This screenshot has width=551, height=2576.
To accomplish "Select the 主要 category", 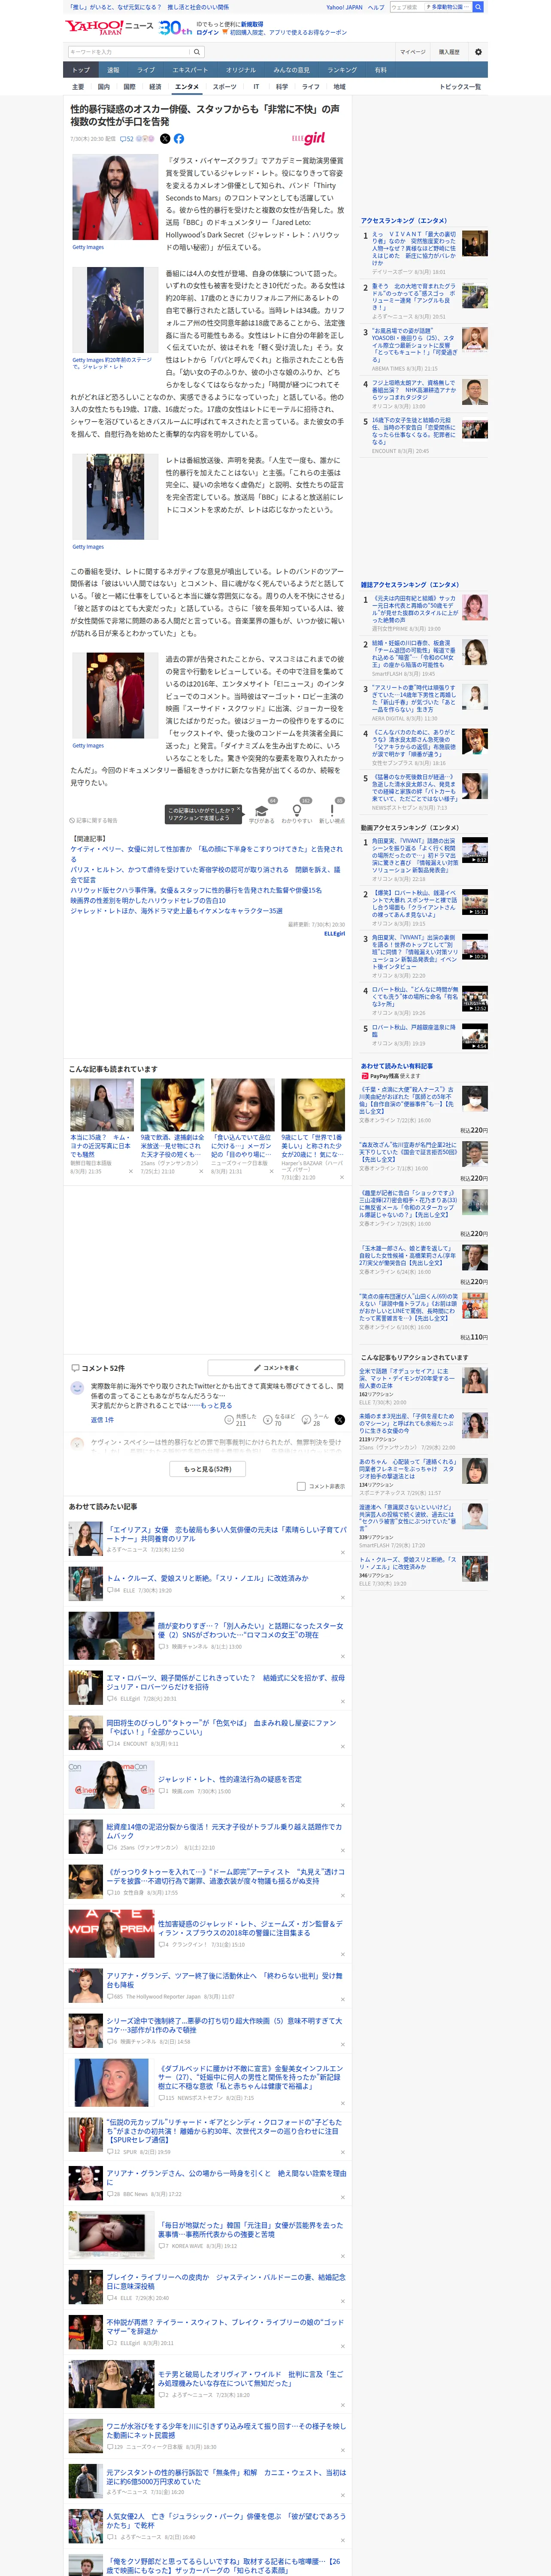I will pos(78,87).
